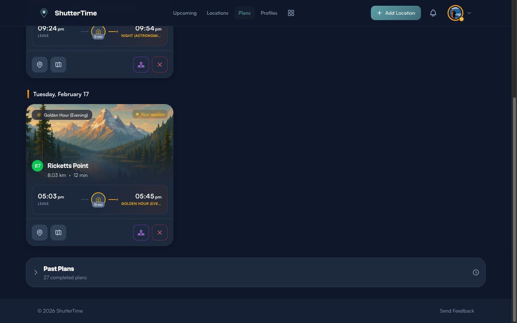
Task: Click location pin icon on Night Astronomical card
Action: (x=40, y=65)
